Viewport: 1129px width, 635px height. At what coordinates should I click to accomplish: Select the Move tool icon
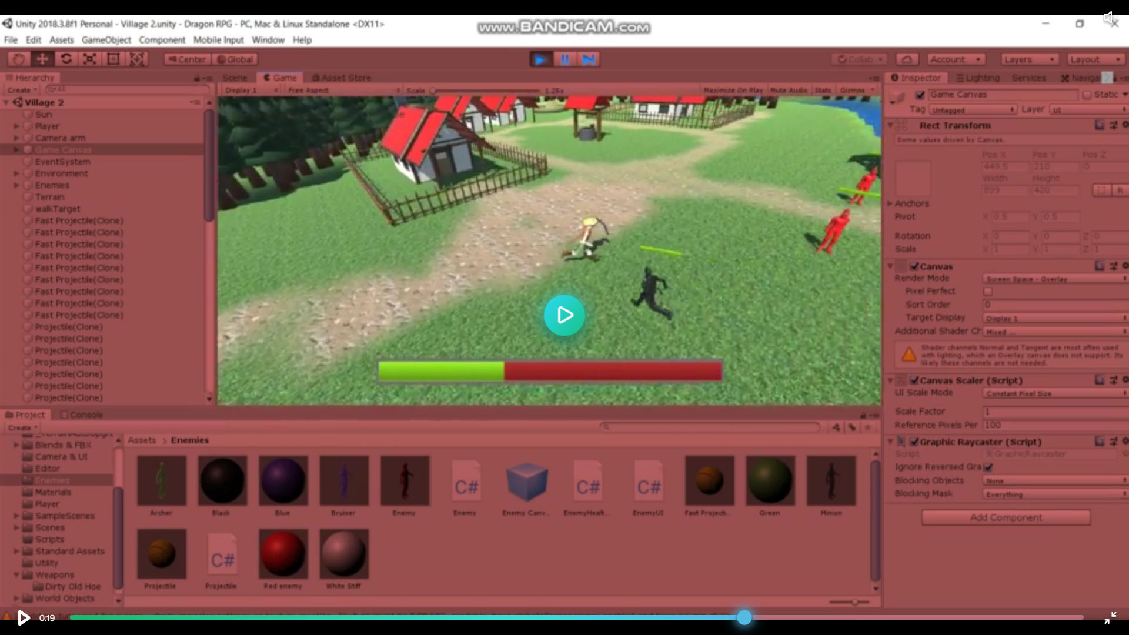pos(42,59)
